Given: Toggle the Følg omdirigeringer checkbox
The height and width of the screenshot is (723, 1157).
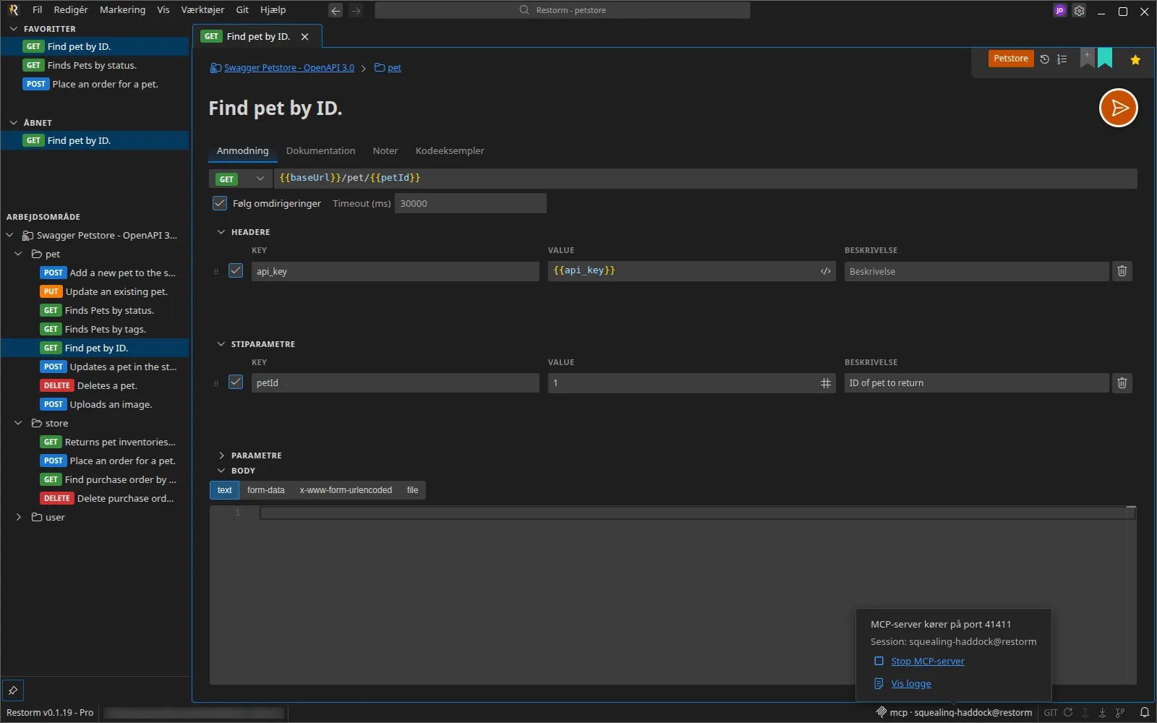Looking at the screenshot, I should click(220, 203).
